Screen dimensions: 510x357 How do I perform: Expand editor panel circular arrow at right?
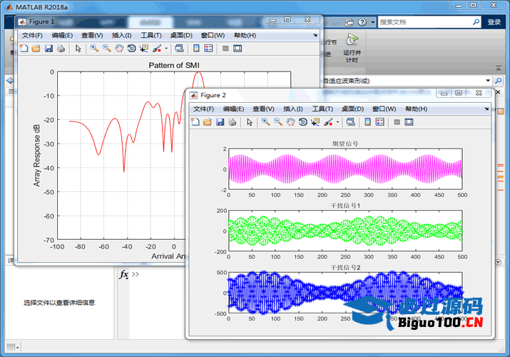tap(499, 262)
